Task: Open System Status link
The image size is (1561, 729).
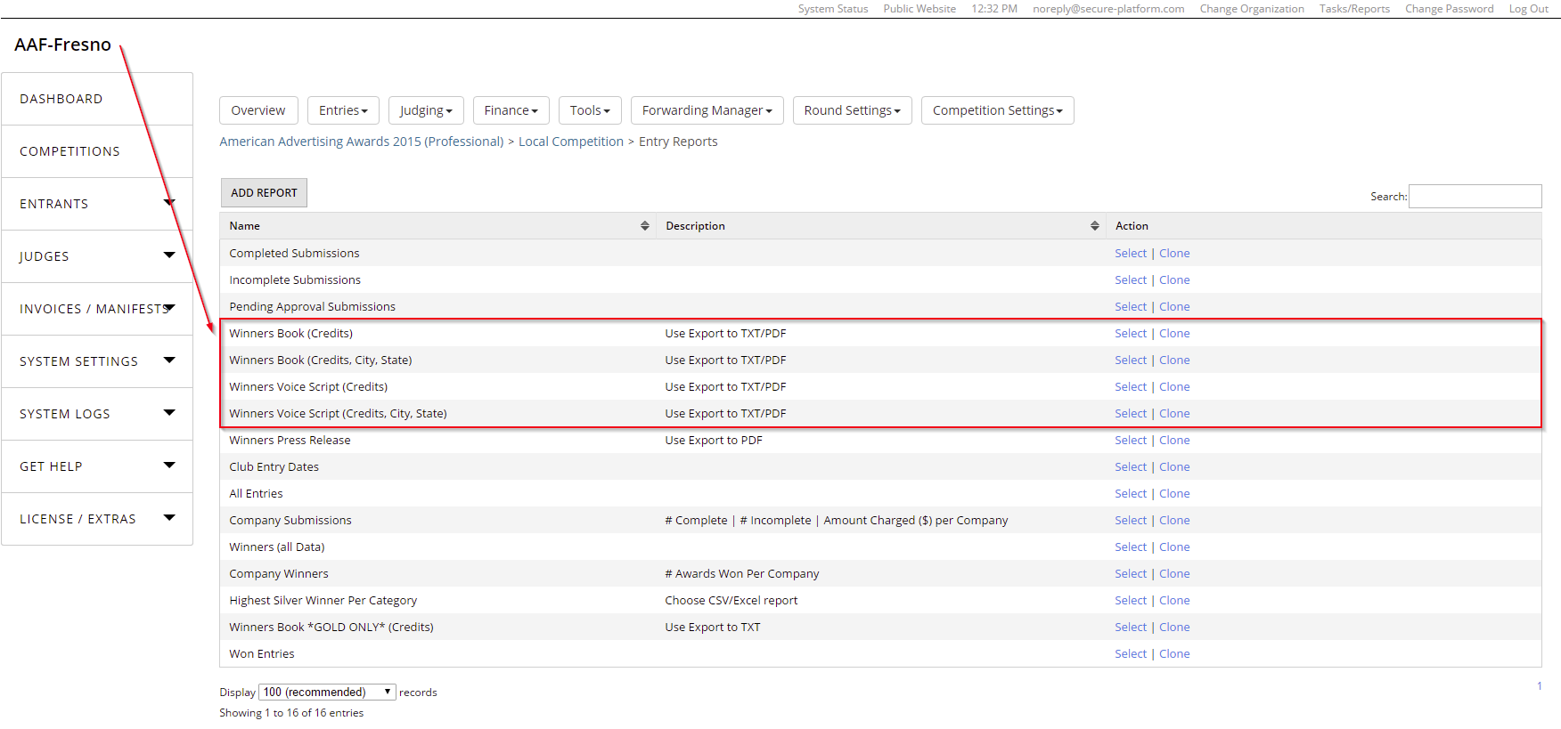Action: (x=833, y=9)
